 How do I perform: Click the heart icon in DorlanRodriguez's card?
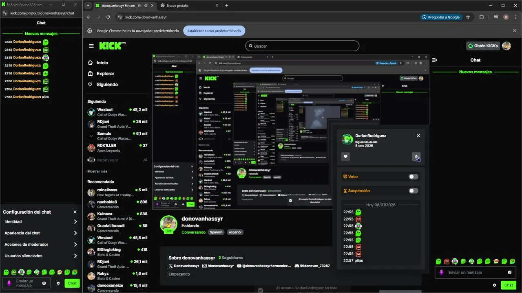(345, 157)
